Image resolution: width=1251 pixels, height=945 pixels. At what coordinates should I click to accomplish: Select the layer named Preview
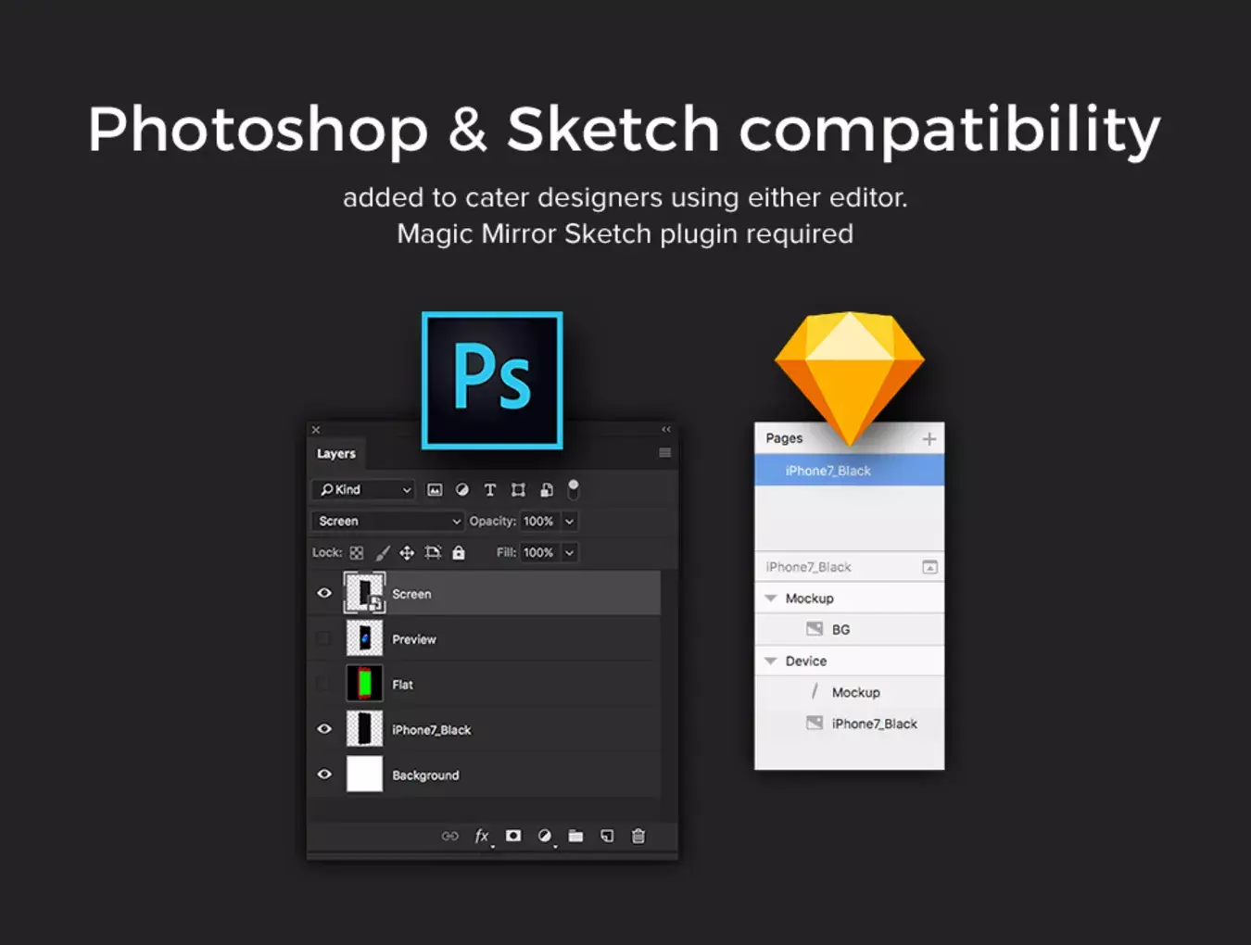[414, 640]
